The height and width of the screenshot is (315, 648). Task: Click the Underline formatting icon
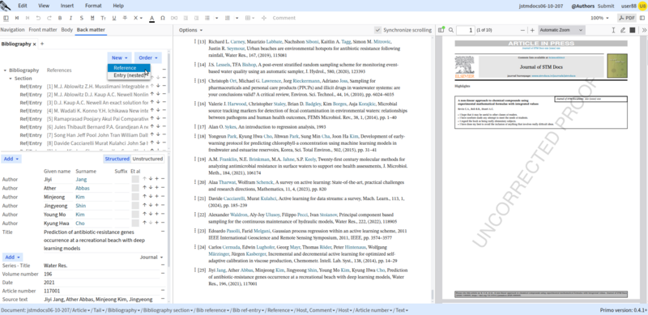point(114,18)
